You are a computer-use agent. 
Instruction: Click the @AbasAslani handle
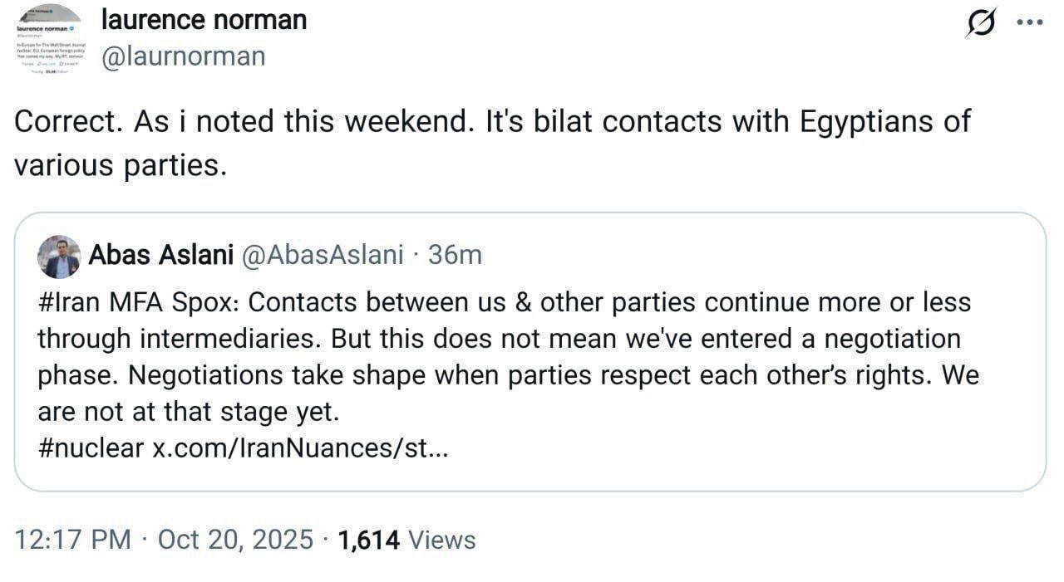[x=322, y=255]
